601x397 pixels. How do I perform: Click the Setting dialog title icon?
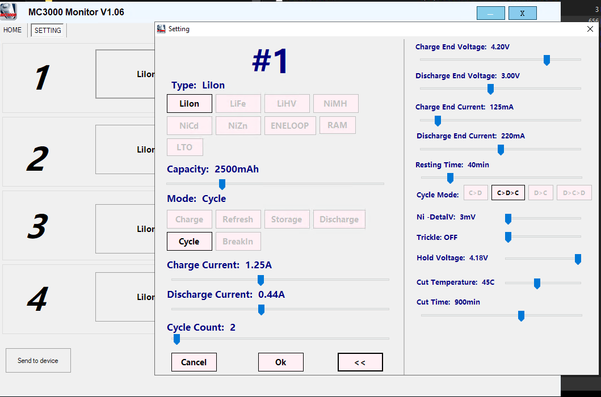(161, 29)
